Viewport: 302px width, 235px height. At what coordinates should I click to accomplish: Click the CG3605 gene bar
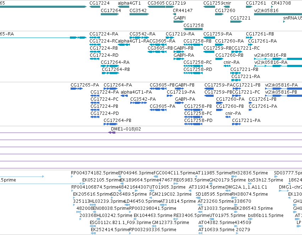click(157, 7)
